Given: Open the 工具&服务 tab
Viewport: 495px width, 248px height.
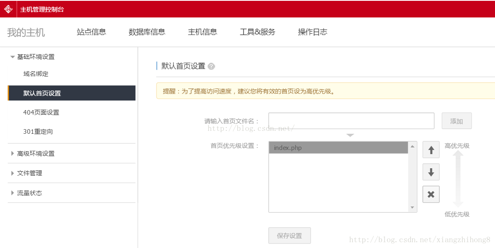Looking at the screenshot, I should (x=257, y=32).
